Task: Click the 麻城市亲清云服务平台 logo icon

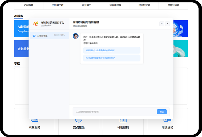Action: coord(35,24)
